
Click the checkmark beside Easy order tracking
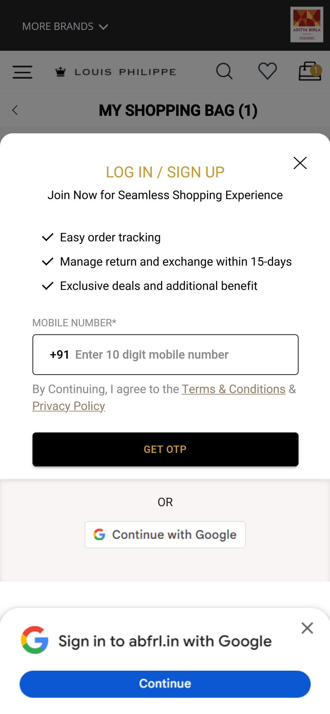coord(48,237)
